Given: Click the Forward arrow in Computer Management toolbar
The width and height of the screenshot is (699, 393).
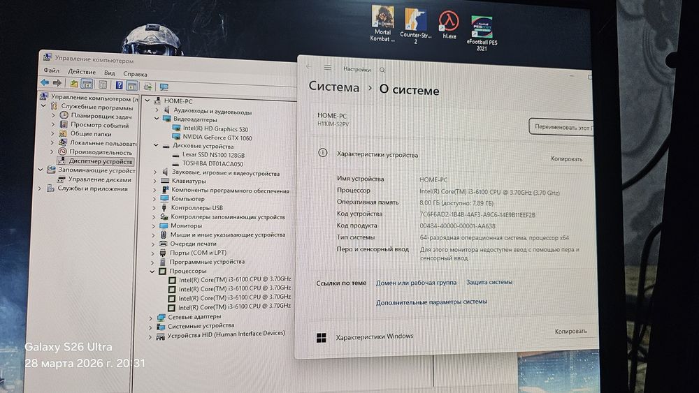Looking at the screenshot, I should pos(57,83).
